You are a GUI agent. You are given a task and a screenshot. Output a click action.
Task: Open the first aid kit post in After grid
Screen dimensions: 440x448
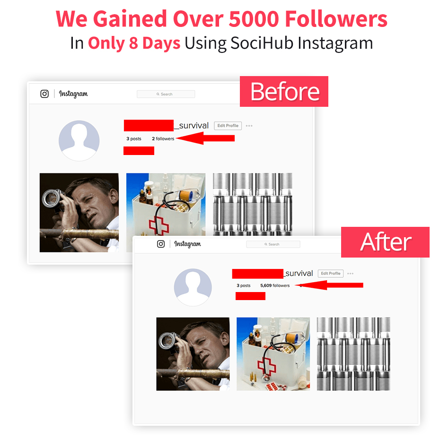[273, 354]
